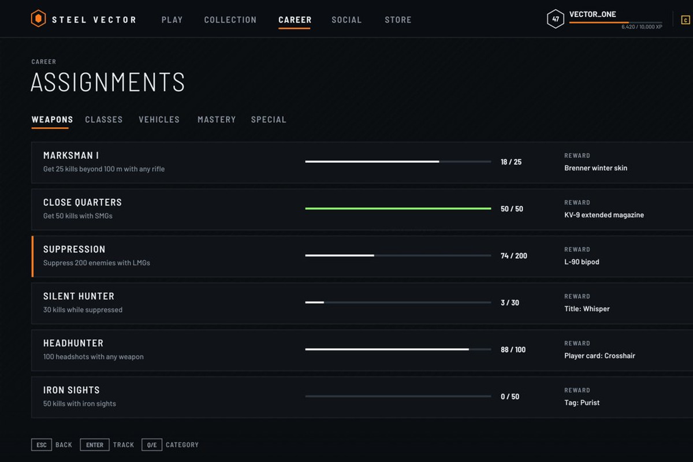693x462 pixels.
Task: Open the STORE menu
Action: (x=398, y=20)
